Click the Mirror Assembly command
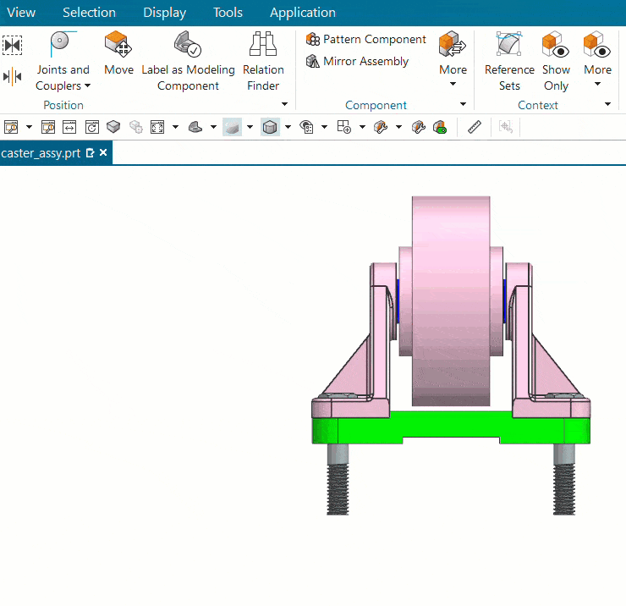 pyautogui.click(x=357, y=61)
